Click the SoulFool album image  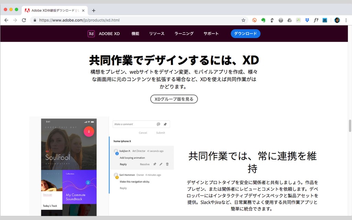69,144
